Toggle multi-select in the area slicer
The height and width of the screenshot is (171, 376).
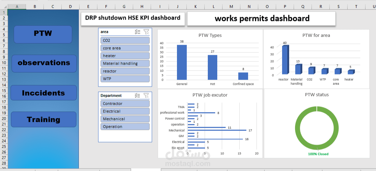coord(137,32)
